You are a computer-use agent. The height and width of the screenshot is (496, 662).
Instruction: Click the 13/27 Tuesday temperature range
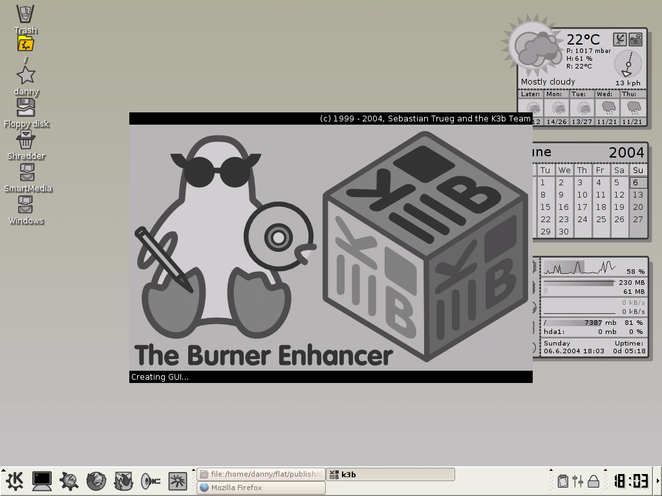pyautogui.click(x=582, y=121)
